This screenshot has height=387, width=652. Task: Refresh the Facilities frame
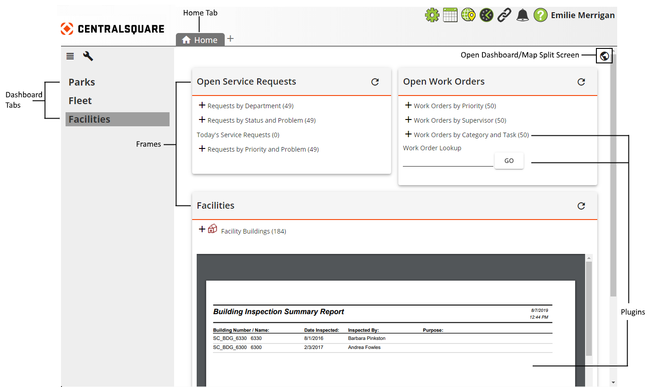(581, 206)
